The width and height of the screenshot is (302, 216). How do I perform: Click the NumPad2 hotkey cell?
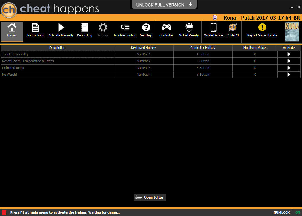point(144,61)
